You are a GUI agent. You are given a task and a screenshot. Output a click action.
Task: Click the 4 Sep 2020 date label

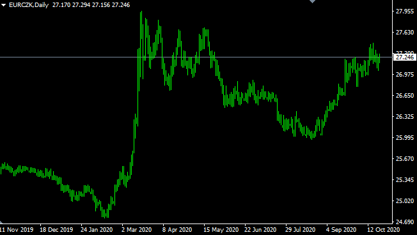341,229
